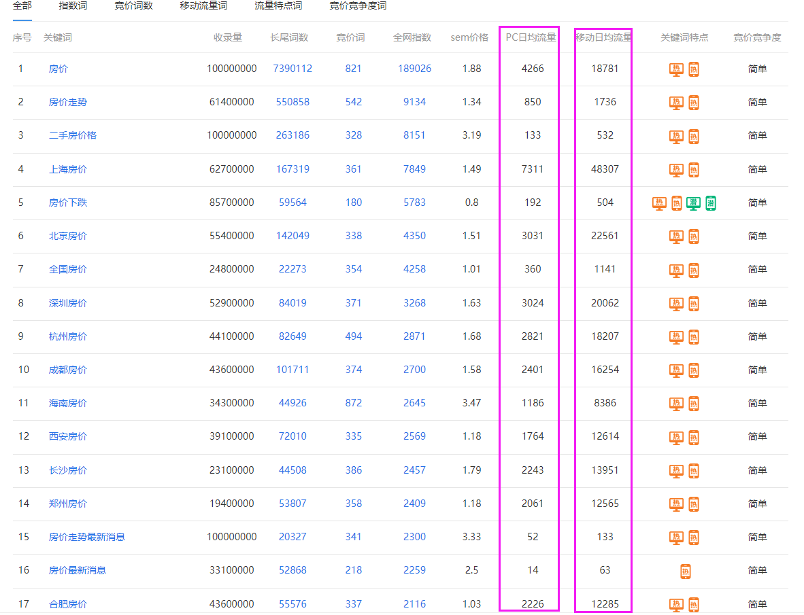
Task: Select the 移动流量词 tab
Action: tap(203, 6)
